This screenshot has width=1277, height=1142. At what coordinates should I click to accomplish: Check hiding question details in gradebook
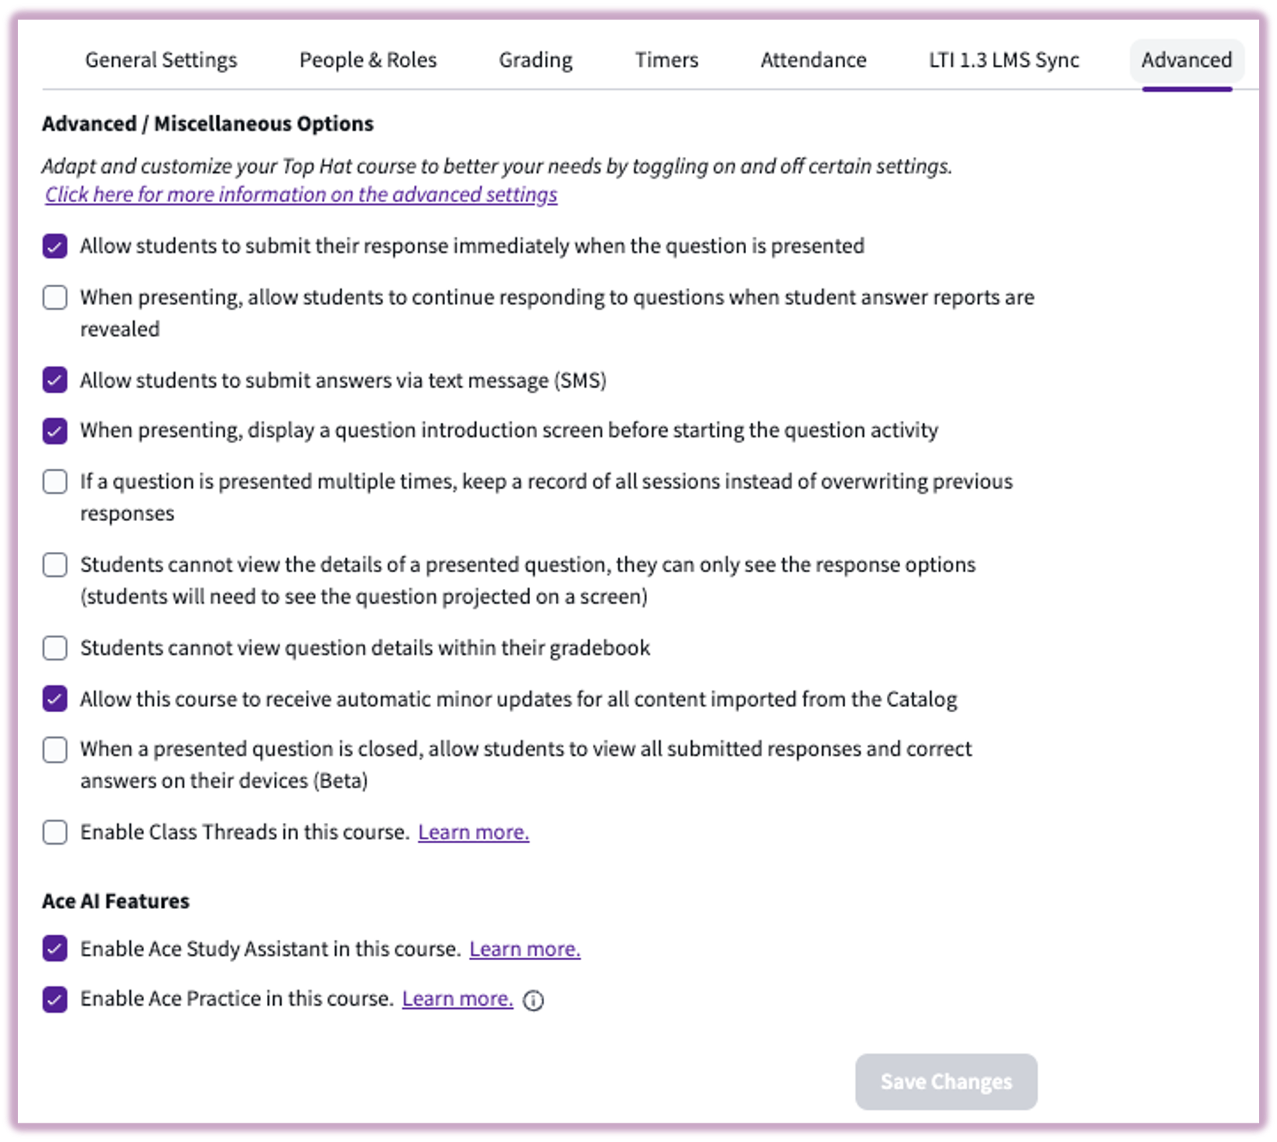tap(54, 648)
